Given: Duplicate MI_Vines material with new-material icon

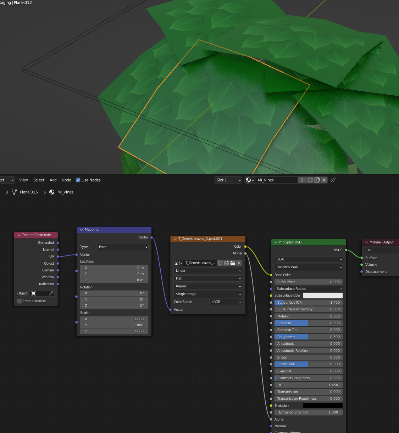Looking at the screenshot, I should pos(317,180).
